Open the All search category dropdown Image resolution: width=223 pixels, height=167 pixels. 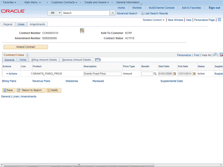click(55, 13)
